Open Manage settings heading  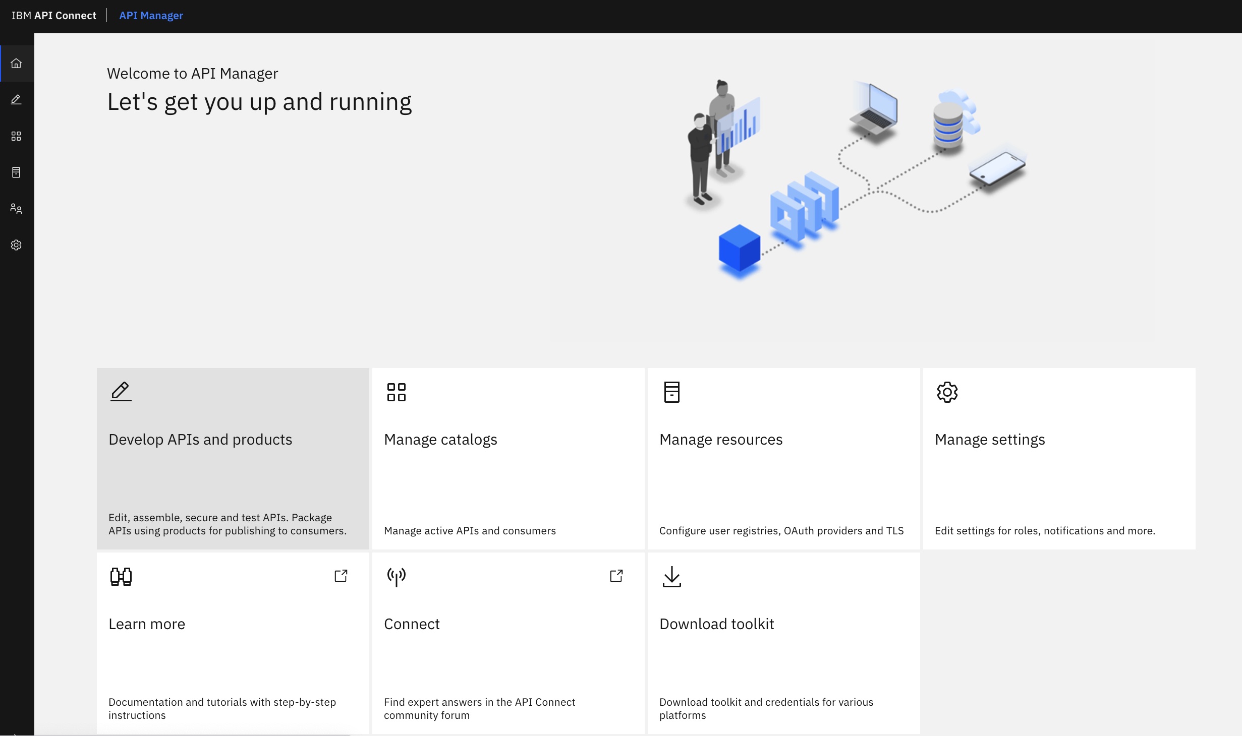[x=990, y=440]
